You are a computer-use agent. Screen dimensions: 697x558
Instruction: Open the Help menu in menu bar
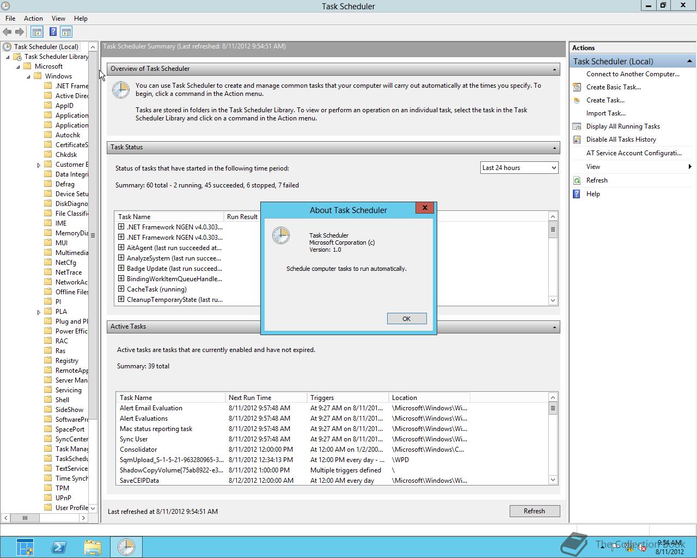click(x=81, y=19)
